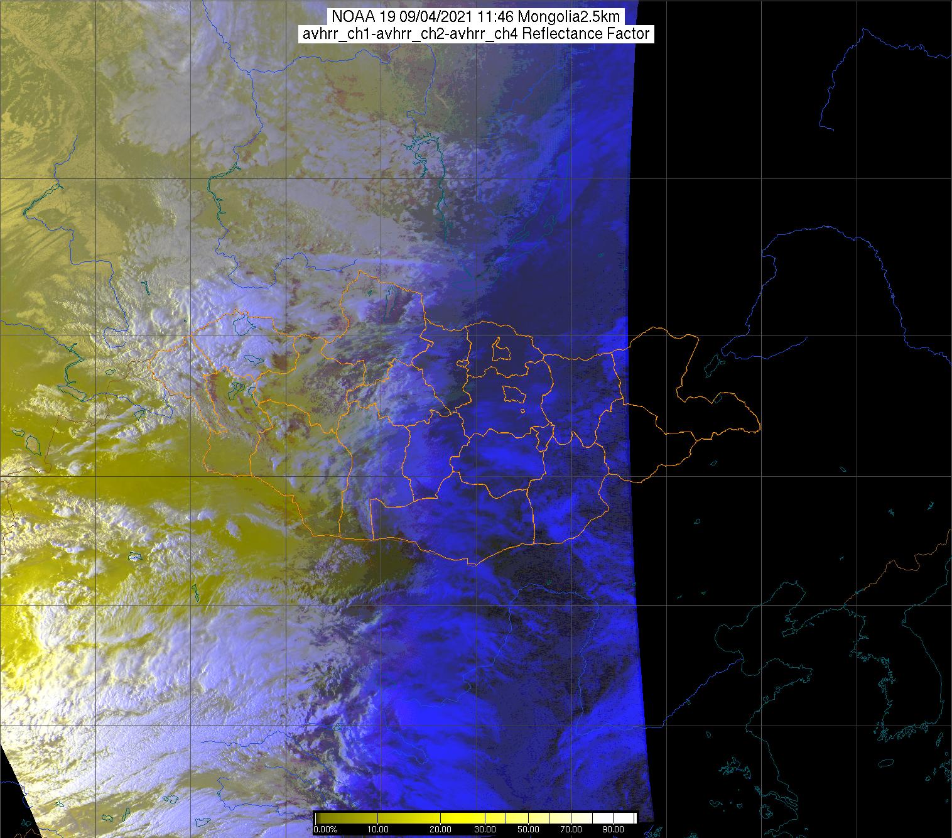Image resolution: width=952 pixels, height=838 pixels.
Task: Click the yellow reflectance colorbar gradient
Action: 475,818
